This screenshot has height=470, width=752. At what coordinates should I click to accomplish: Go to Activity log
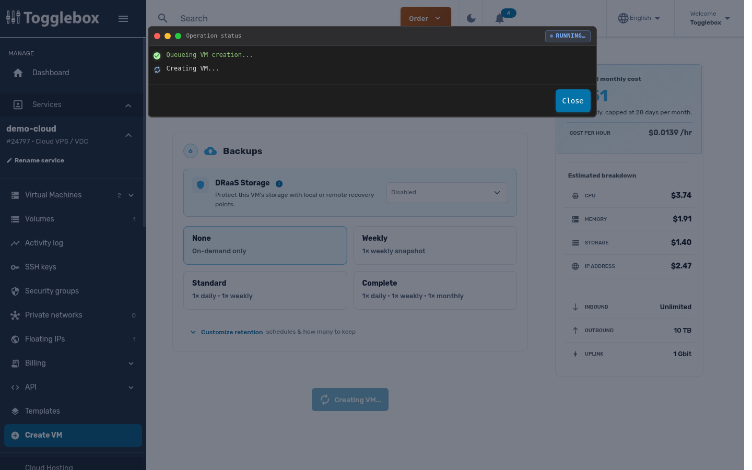(73, 243)
